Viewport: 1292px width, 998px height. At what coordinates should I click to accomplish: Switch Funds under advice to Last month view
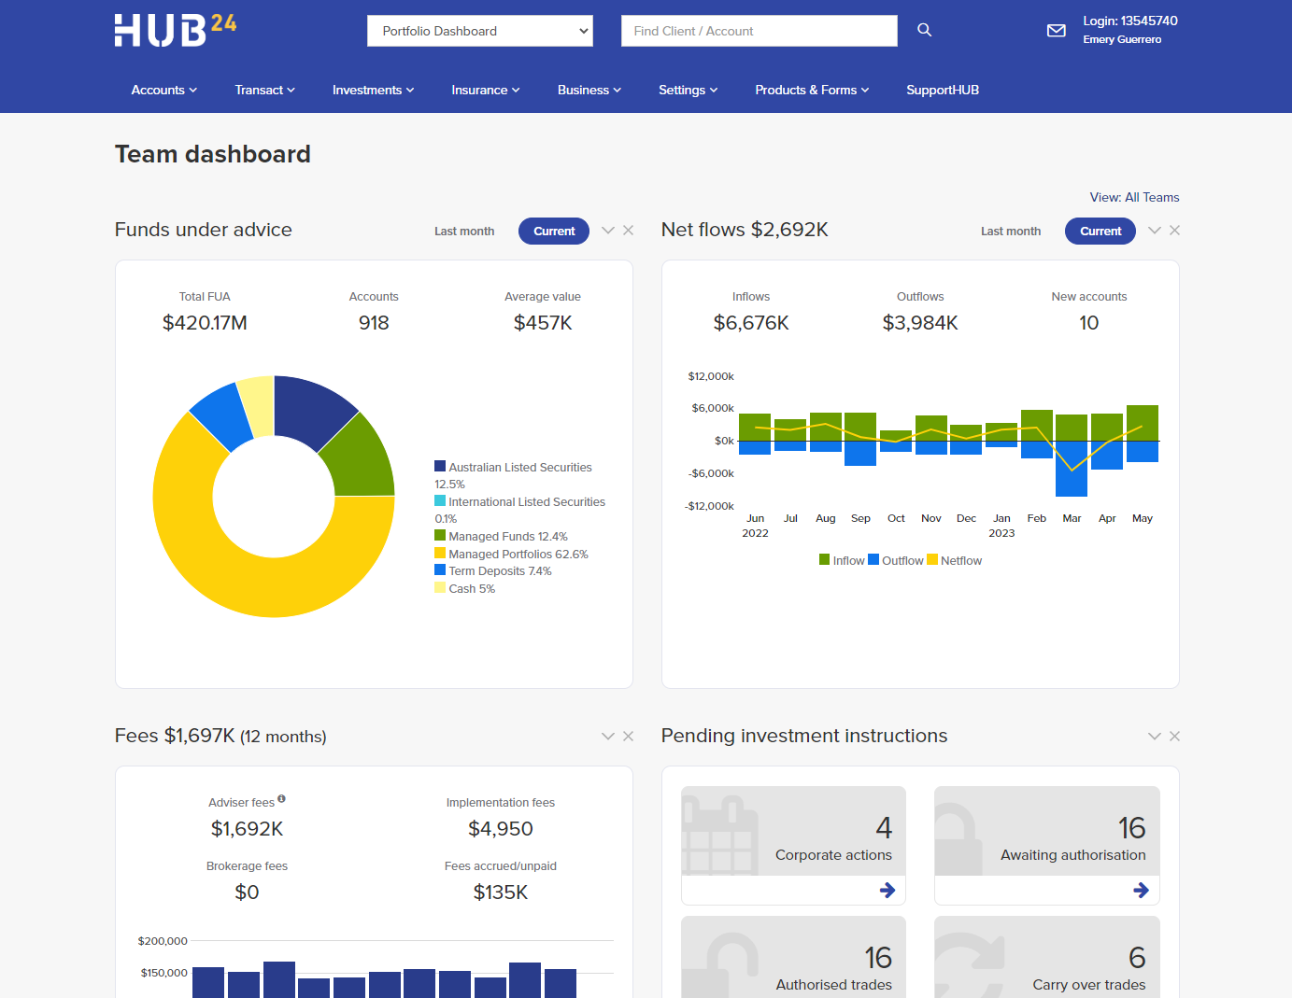point(464,231)
